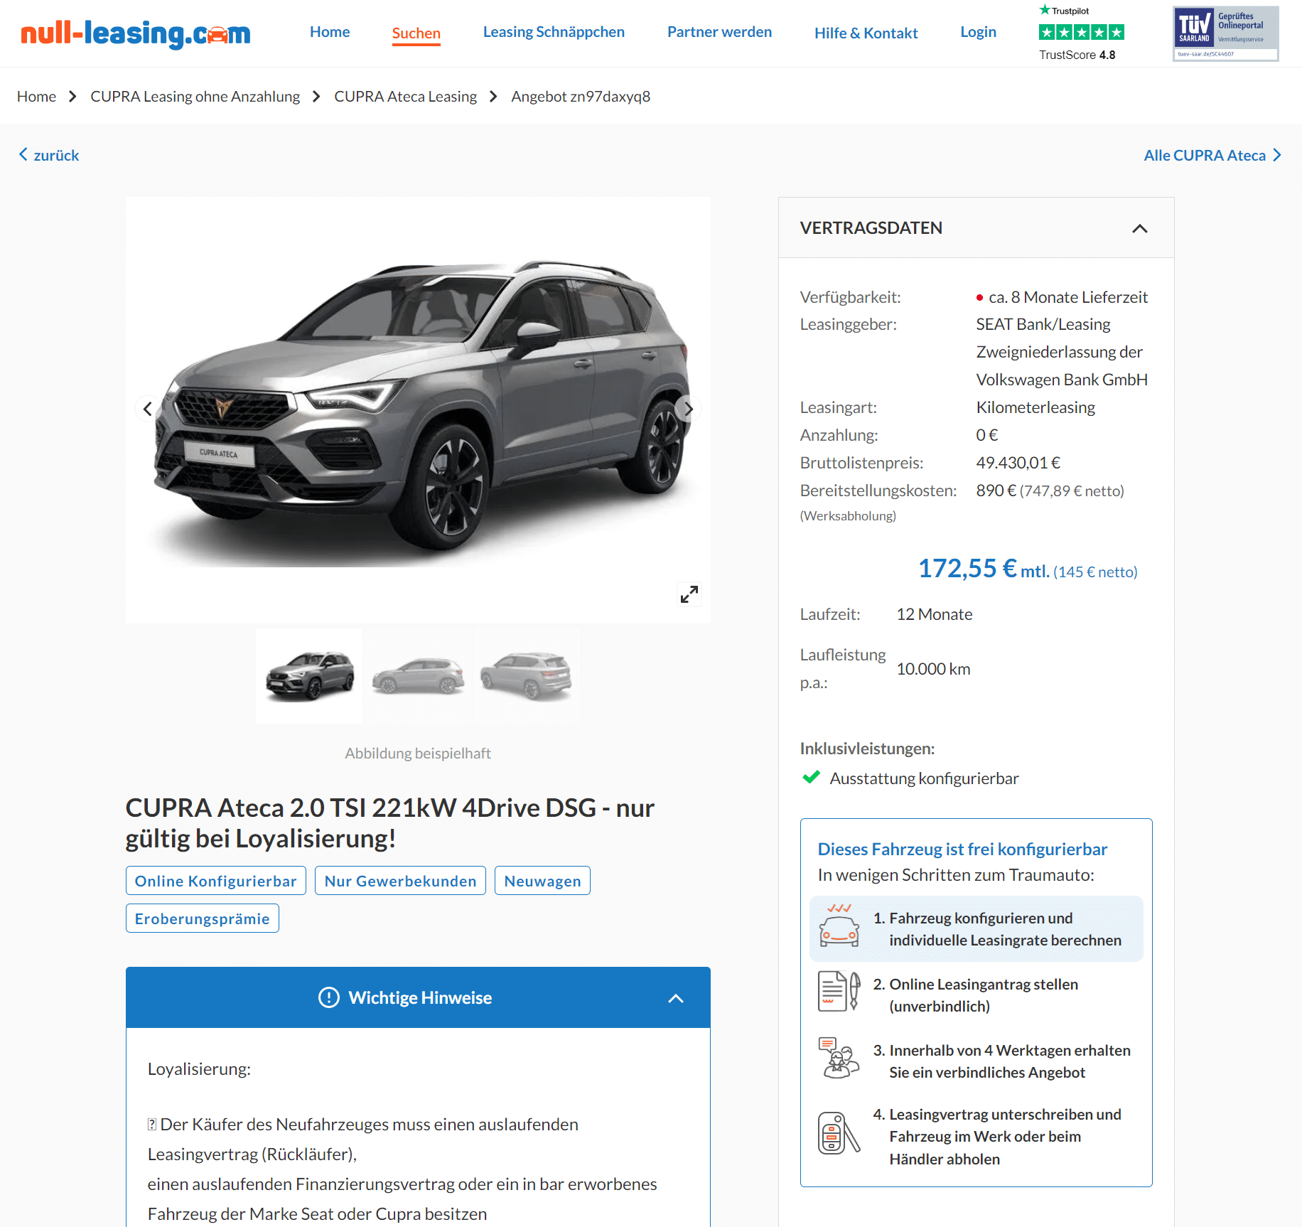
Task: Select the side view car thumbnail
Action: click(418, 676)
